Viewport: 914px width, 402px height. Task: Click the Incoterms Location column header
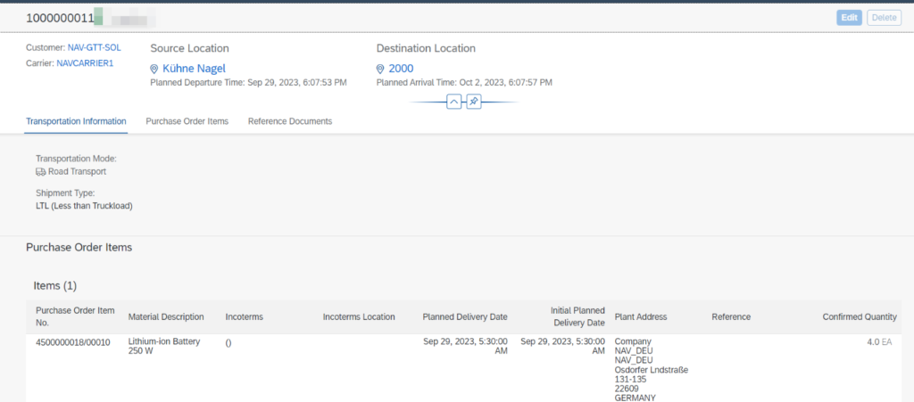(358, 316)
